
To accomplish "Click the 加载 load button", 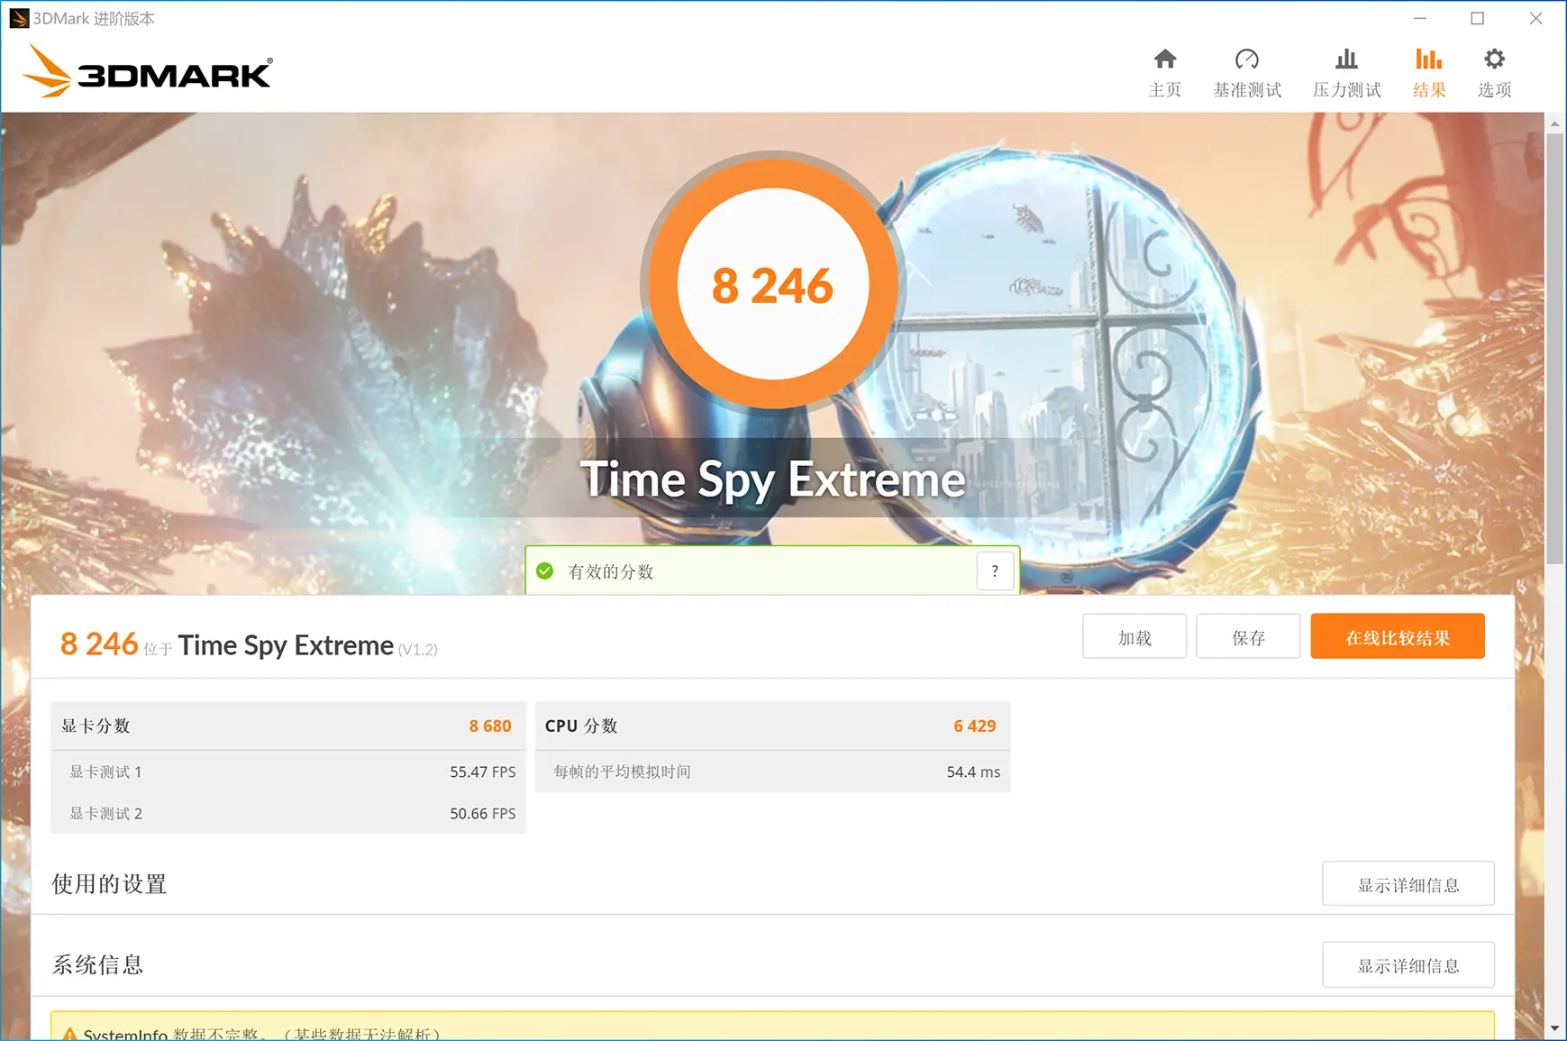I will [x=1134, y=637].
